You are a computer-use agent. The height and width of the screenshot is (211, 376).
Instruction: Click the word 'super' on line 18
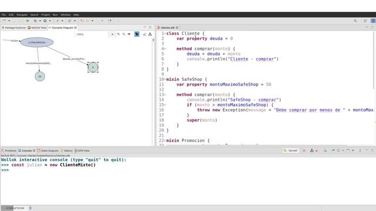tap(193, 120)
